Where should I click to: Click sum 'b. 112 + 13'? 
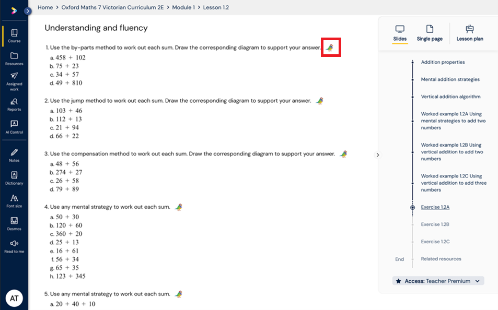[x=66, y=120]
